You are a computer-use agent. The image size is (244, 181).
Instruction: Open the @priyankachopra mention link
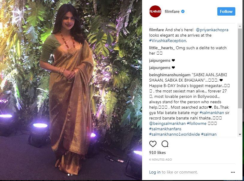pos(212,30)
